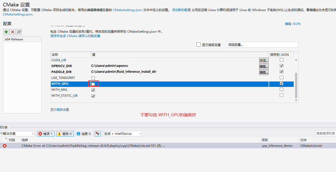The height and width of the screenshot is (172, 336).
Task: Click the scroll down arrow of variables table
Action: pyautogui.click(x=296, y=100)
